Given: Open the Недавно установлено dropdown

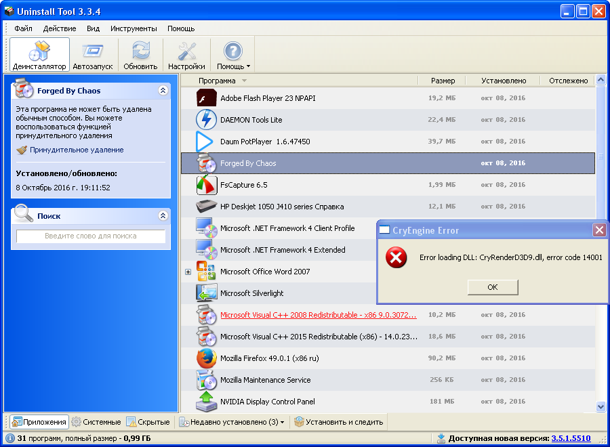Looking at the screenshot, I should 232,422.
